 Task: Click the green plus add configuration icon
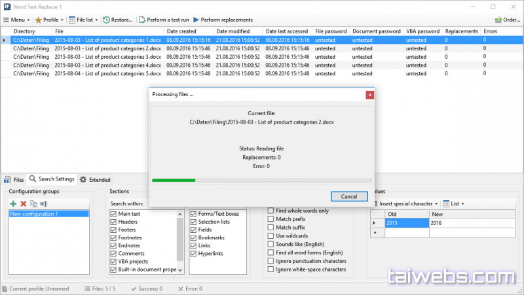coord(14,204)
